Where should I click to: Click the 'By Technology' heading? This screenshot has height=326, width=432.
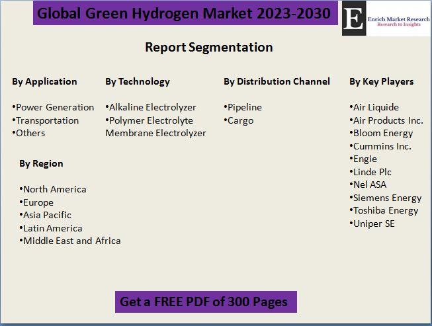point(138,82)
